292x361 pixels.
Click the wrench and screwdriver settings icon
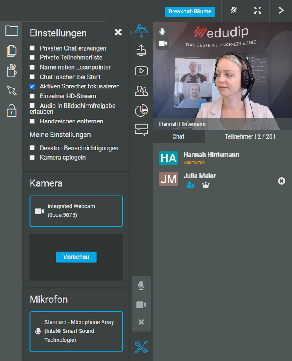141,347
